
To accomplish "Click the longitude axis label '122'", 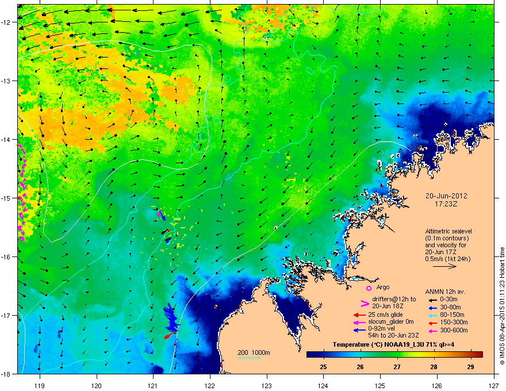I will (x=210, y=385).
